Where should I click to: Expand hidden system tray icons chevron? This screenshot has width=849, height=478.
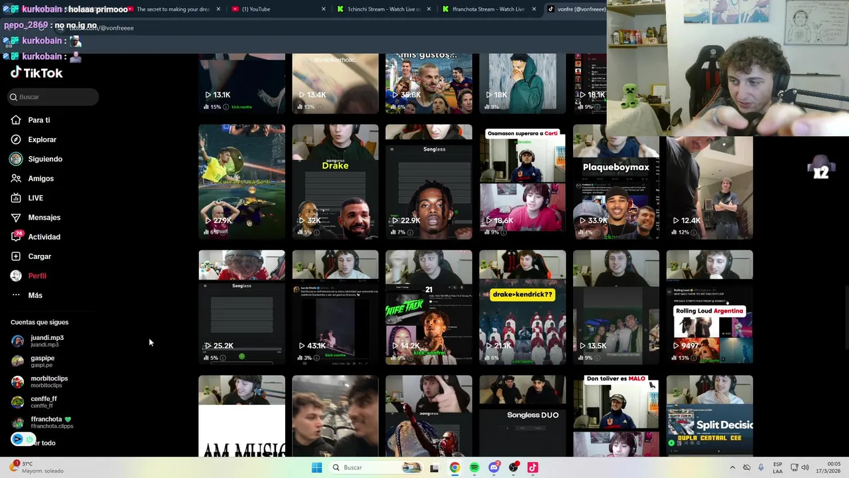(732, 467)
